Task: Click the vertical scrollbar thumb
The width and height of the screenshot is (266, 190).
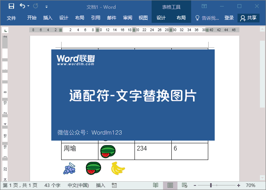Action: pyautogui.click(x=262, y=74)
